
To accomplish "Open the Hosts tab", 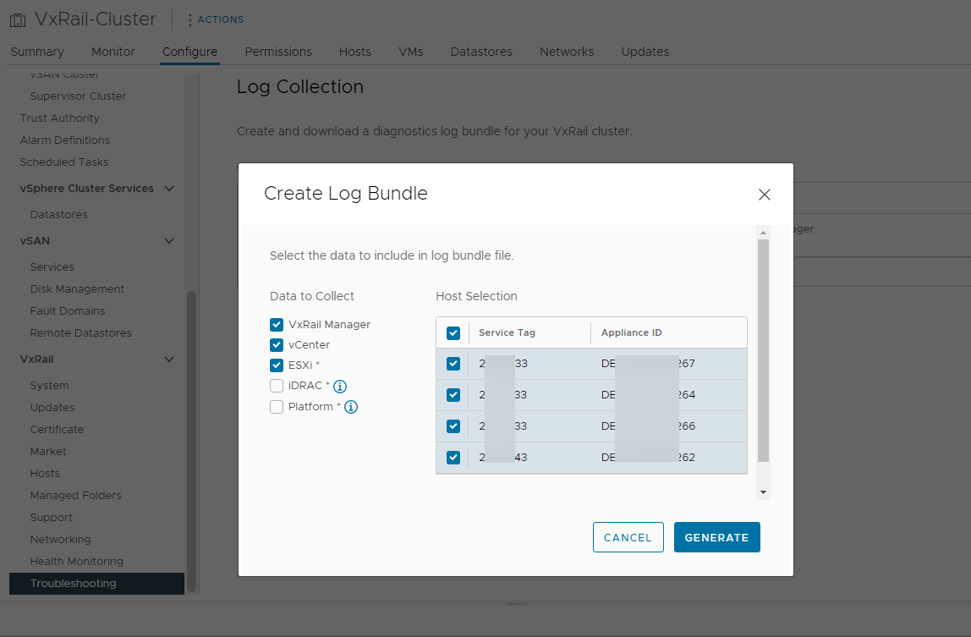I will [355, 52].
